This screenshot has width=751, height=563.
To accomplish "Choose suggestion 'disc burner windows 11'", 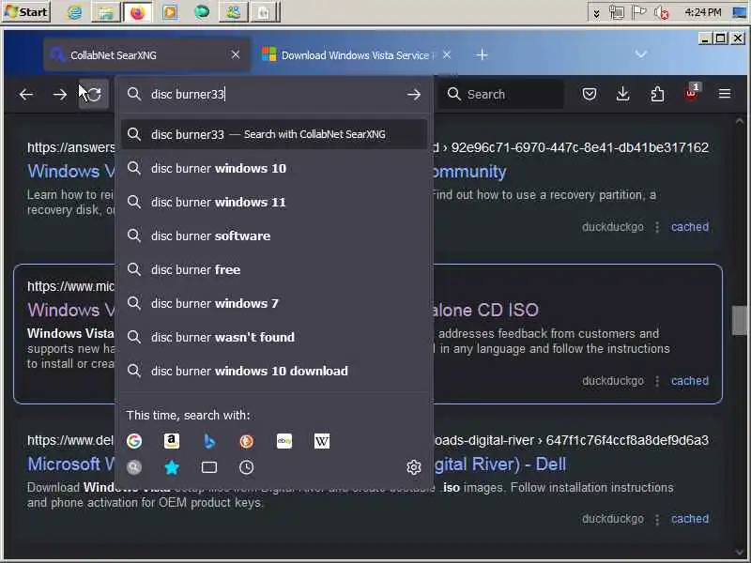I will point(274,202).
